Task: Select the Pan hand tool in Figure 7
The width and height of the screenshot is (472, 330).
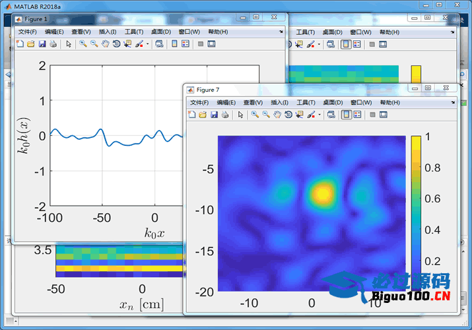Action: (277, 115)
